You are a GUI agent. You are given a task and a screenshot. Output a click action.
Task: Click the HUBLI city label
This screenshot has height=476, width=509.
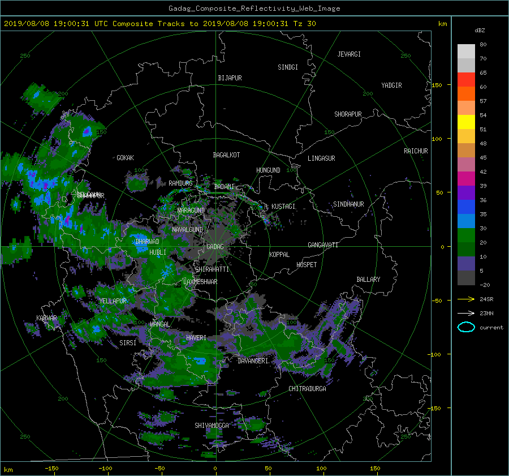tap(158, 252)
